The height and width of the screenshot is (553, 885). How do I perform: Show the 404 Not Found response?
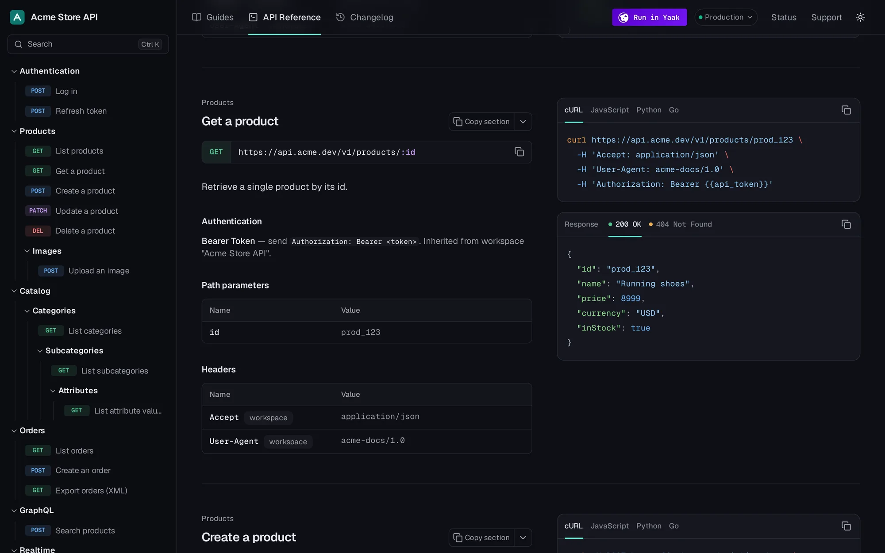(x=680, y=224)
